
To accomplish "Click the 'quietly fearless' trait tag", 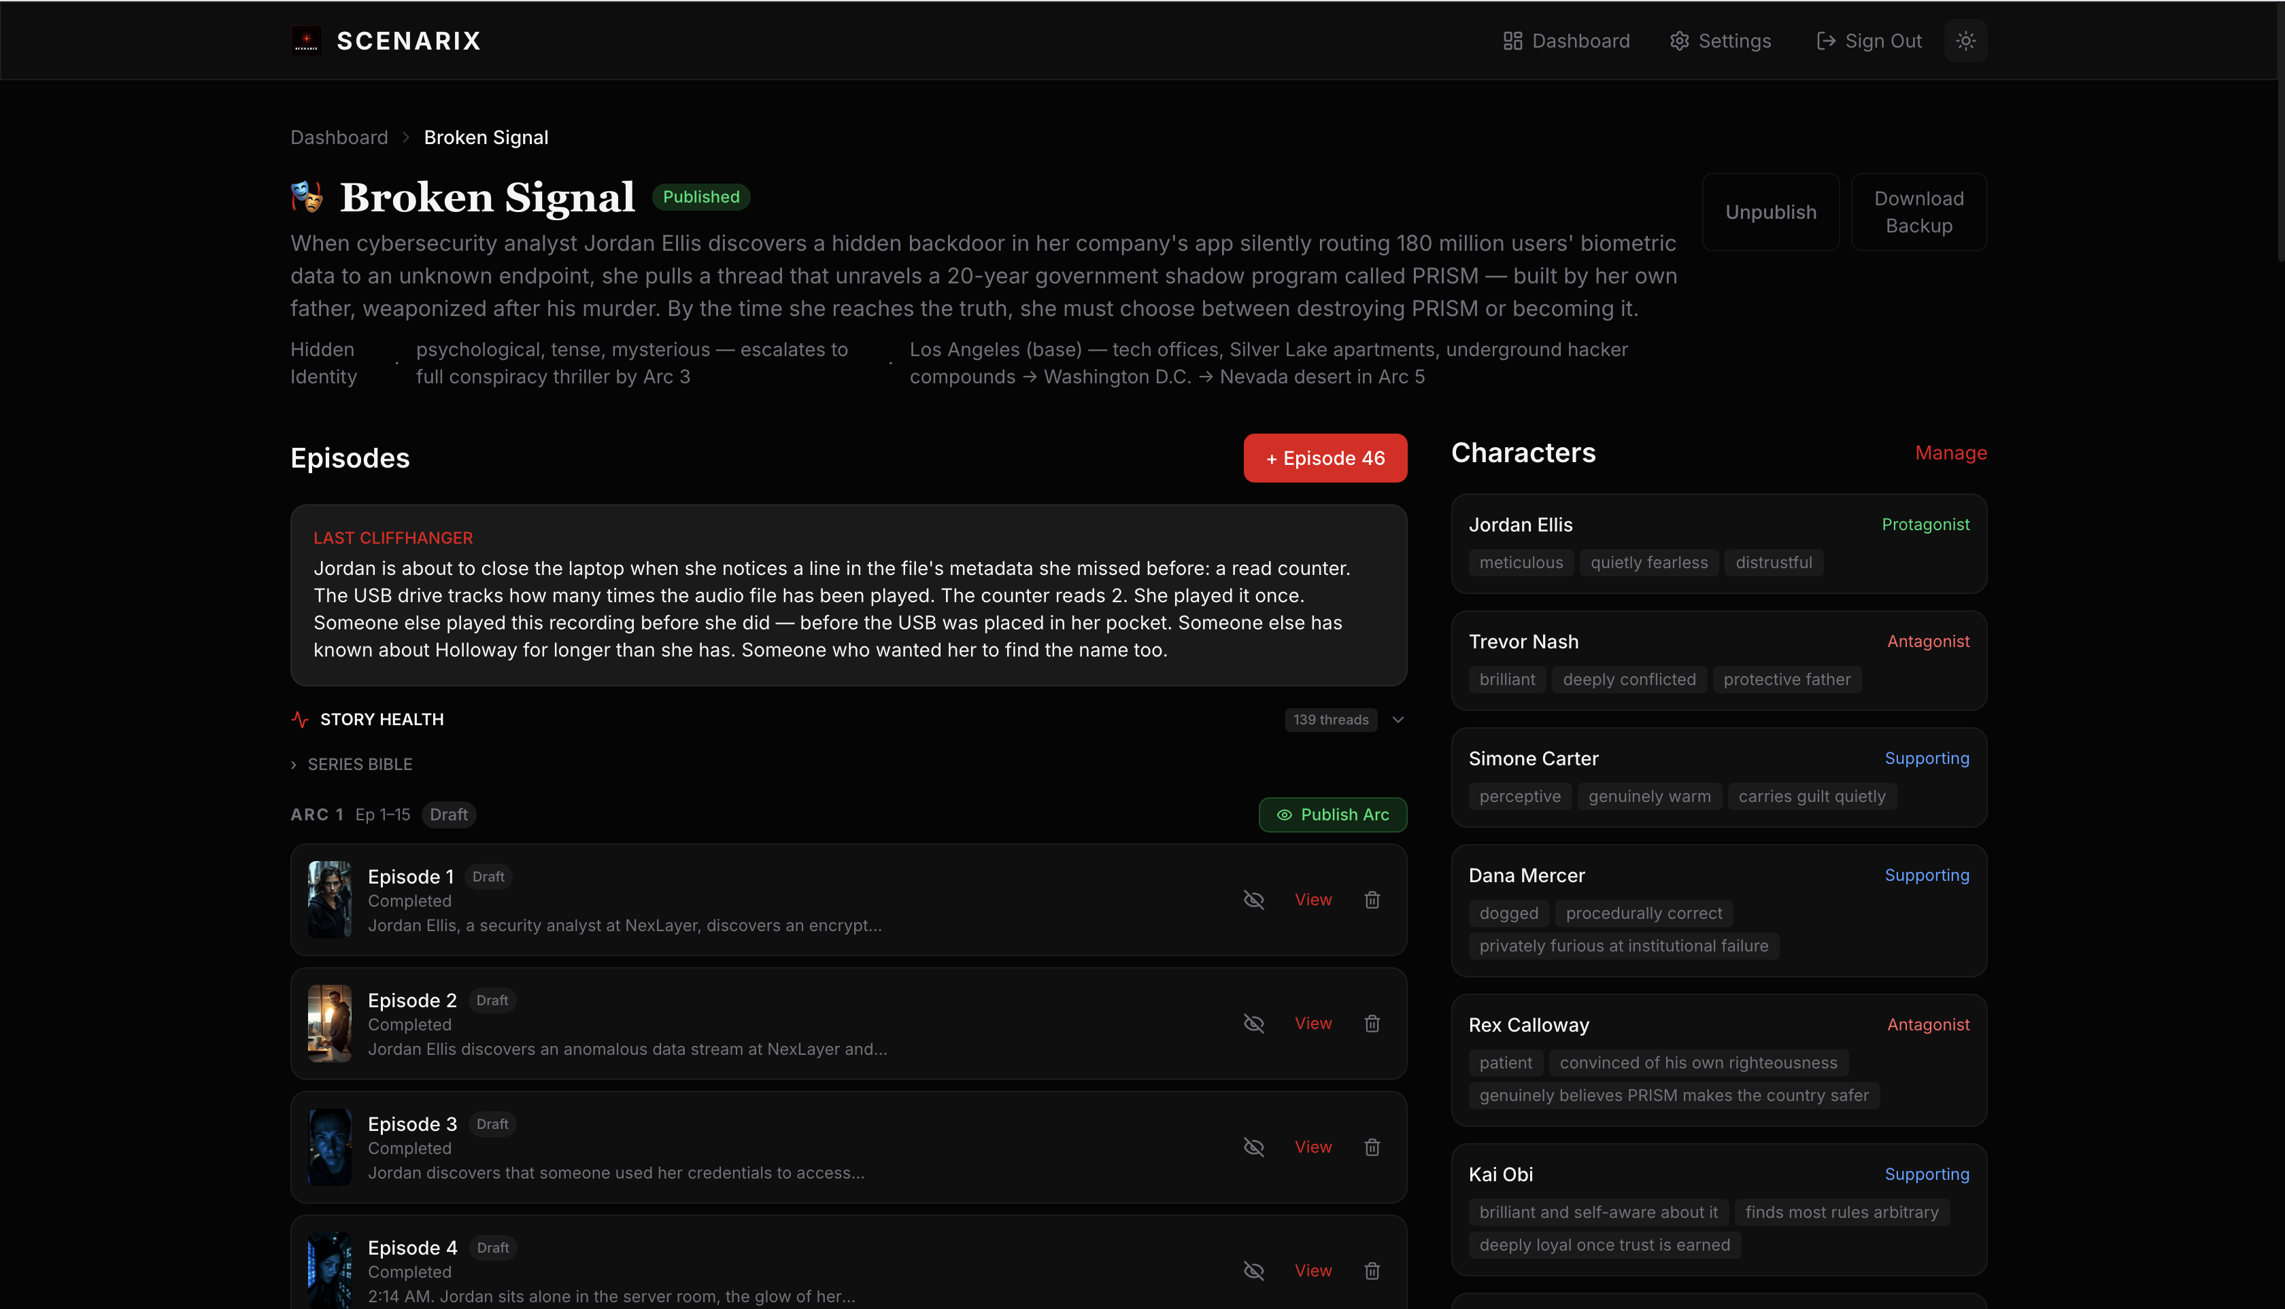I will (1648, 563).
